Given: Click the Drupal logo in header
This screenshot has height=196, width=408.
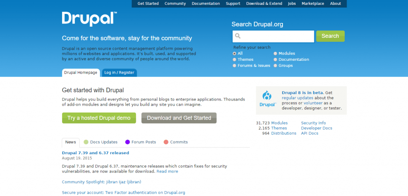Looking at the screenshot, I should [89, 19].
